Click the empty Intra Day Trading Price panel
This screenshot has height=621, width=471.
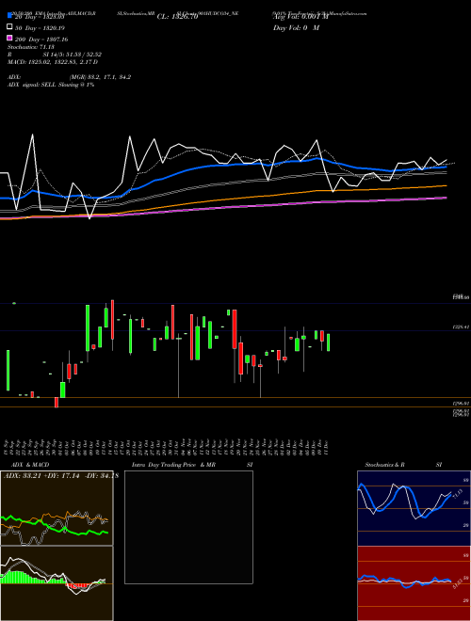coord(188,527)
